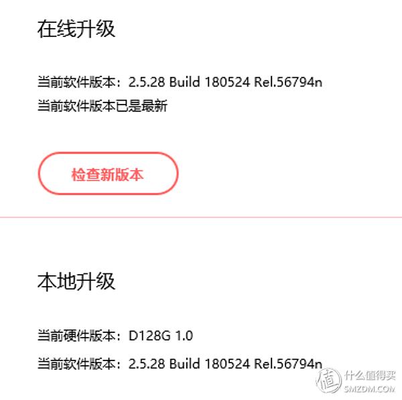Click Rel.56794n text under 在线升级
This screenshot has width=402, height=400.
289,82
